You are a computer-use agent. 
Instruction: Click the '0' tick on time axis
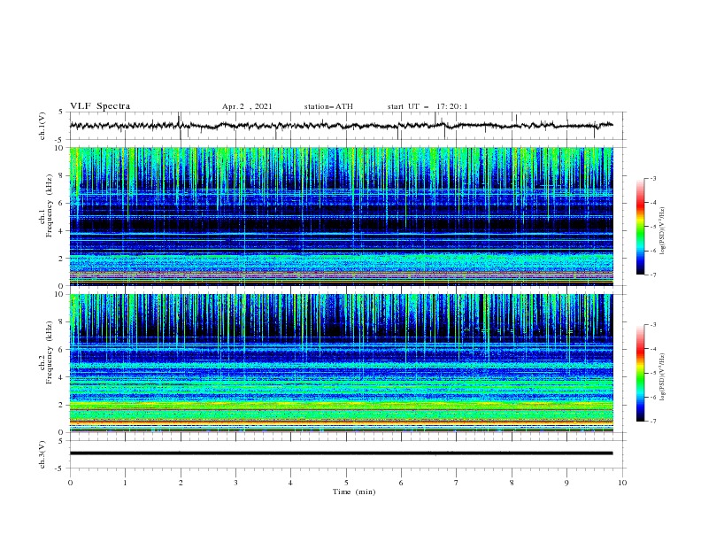[x=70, y=483]
